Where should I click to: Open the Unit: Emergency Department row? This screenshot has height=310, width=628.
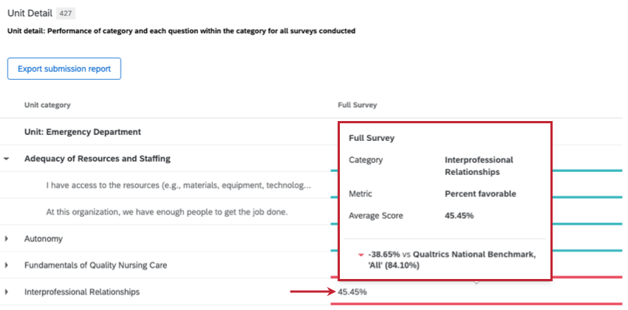pyautogui.click(x=82, y=132)
